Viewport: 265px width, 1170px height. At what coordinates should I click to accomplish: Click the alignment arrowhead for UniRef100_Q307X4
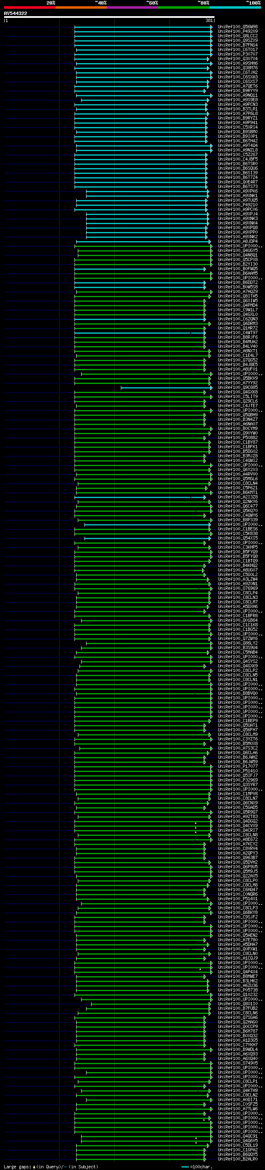coord(208,59)
